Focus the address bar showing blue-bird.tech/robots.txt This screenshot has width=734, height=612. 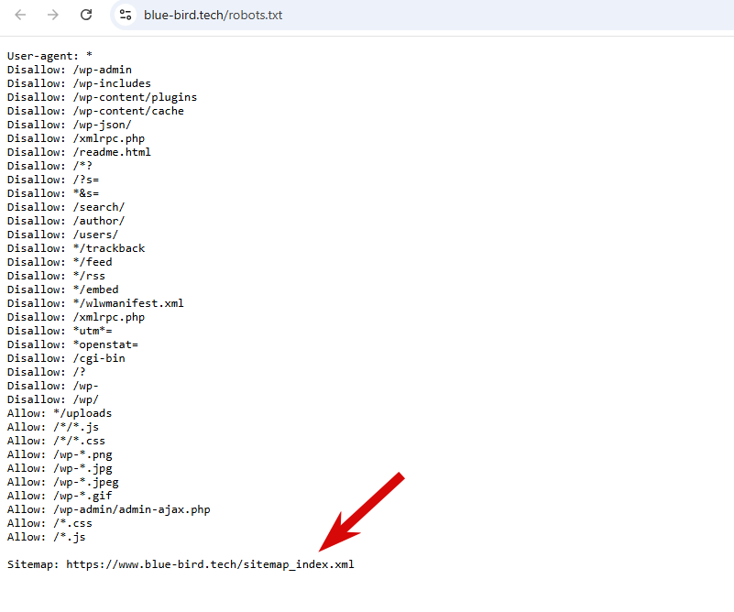pyautogui.click(x=422, y=15)
